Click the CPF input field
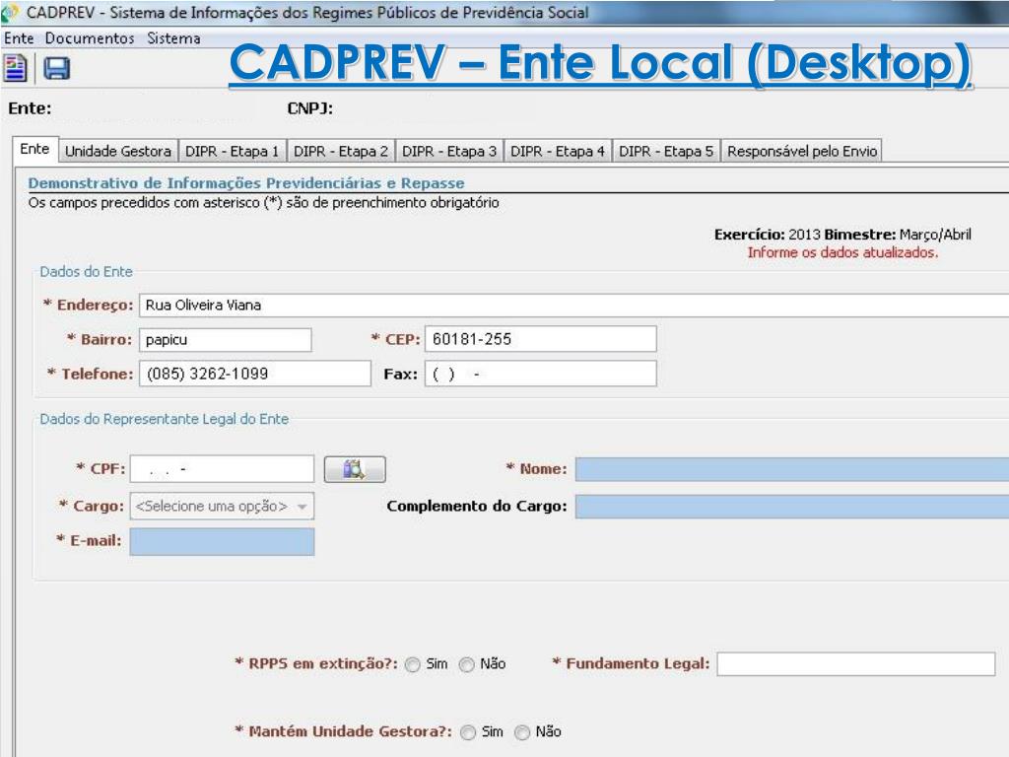The image size is (1009, 757). (222, 469)
